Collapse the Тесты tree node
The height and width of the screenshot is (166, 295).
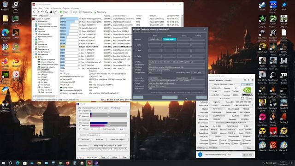pos(34,57)
